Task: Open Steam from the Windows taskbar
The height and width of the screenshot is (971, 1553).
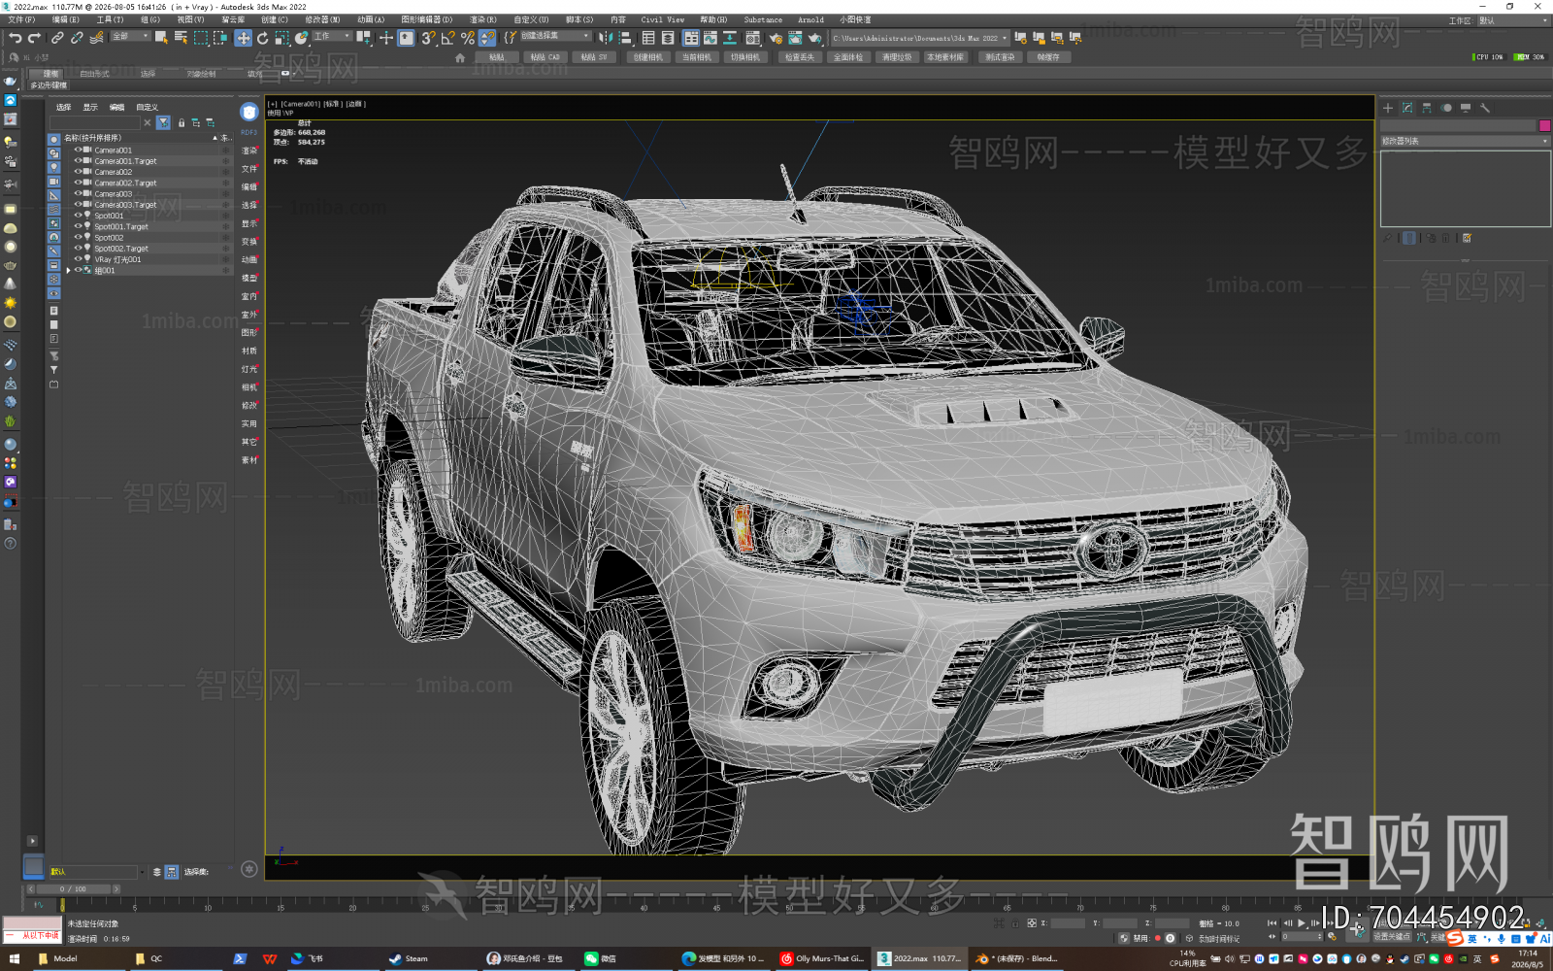Action: click(x=409, y=958)
